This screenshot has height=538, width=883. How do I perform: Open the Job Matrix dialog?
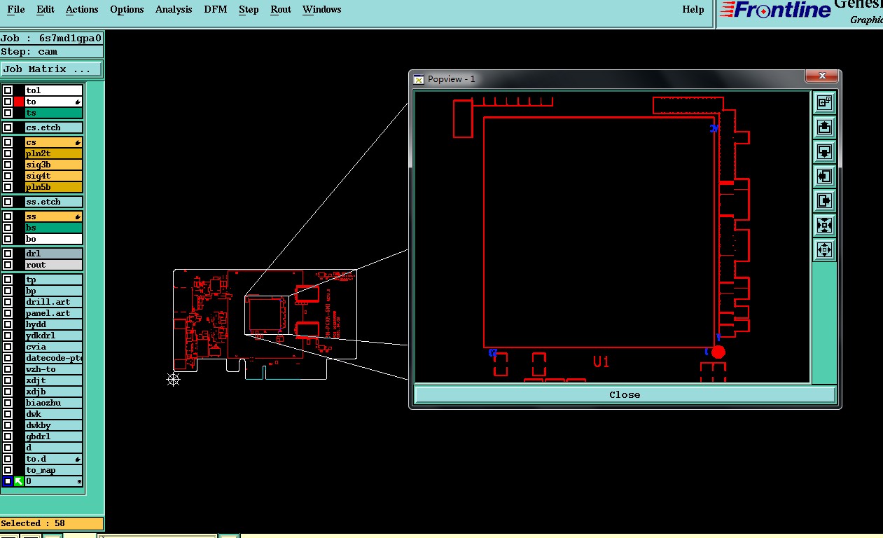[x=52, y=69]
